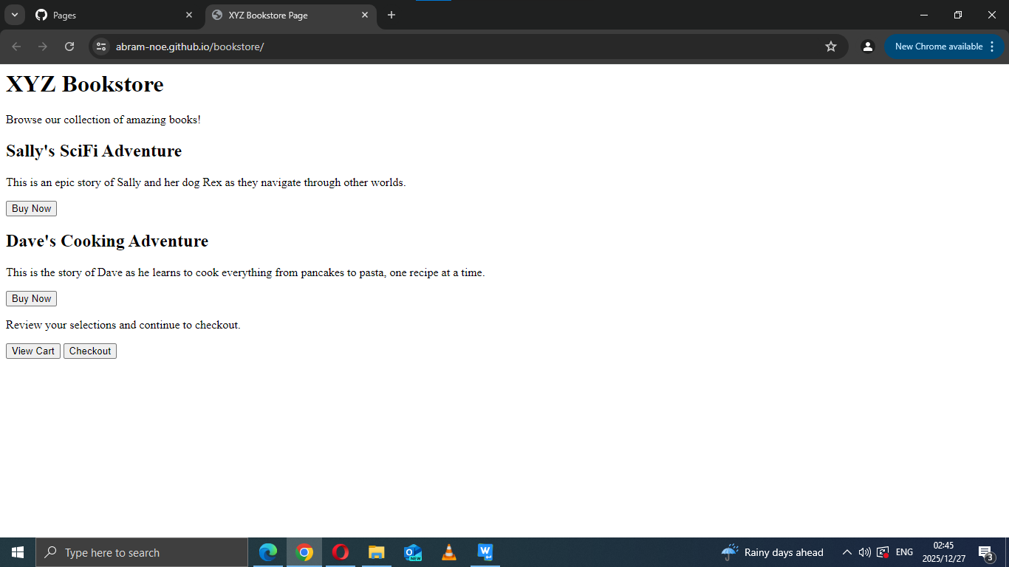Proceed with the Checkout button
The height and width of the screenshot is (567, 1009).
coord(90,351)
